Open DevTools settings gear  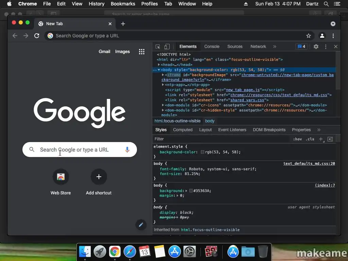pos(316,47)
